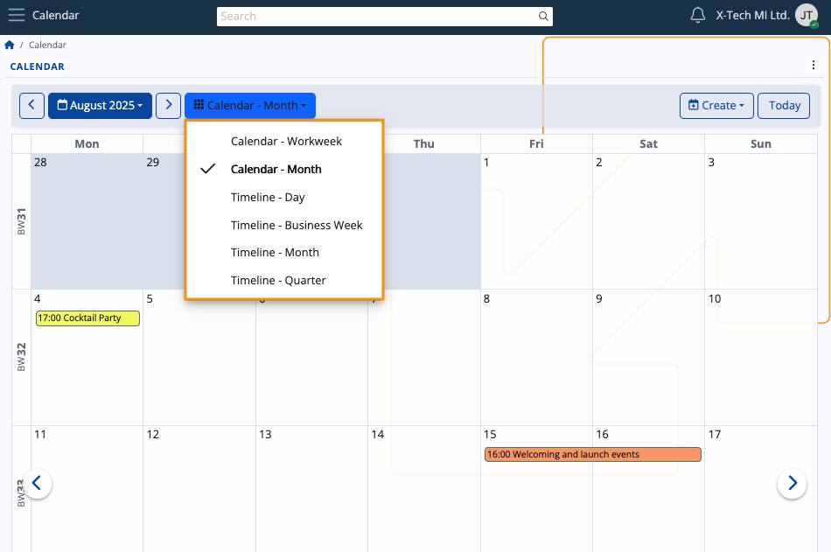Go to home via breadcrumb icon

9,45
